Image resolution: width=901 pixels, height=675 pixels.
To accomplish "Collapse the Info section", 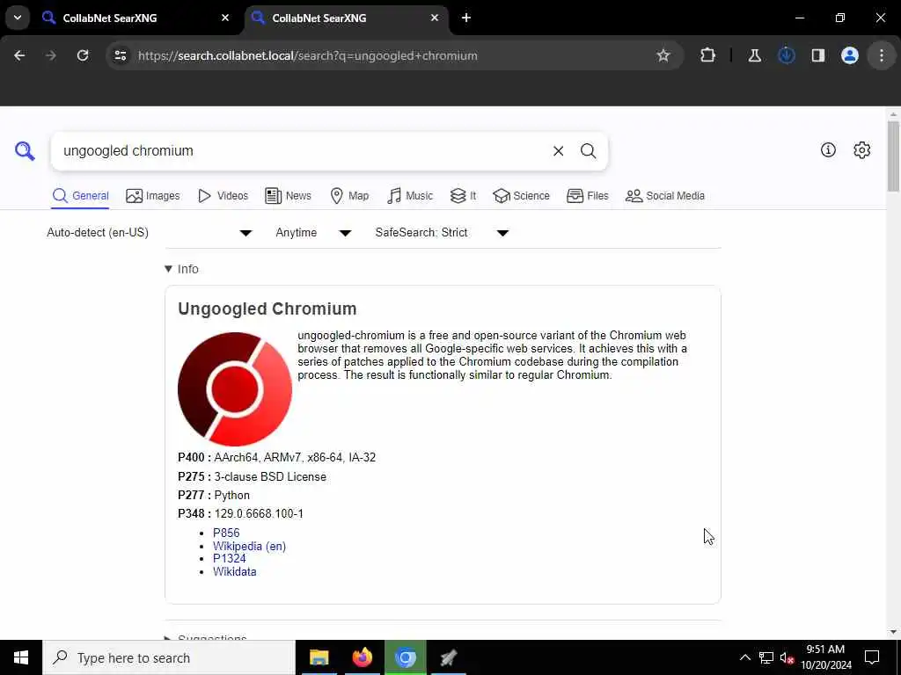I will [181, 269].
